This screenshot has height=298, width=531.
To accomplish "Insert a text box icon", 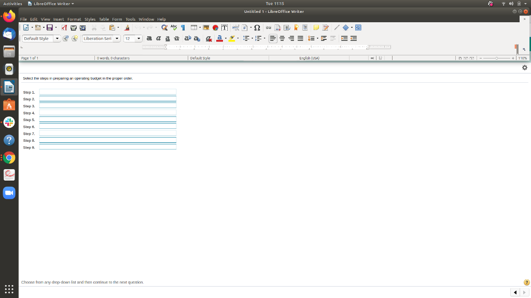I will click(224, 28).
